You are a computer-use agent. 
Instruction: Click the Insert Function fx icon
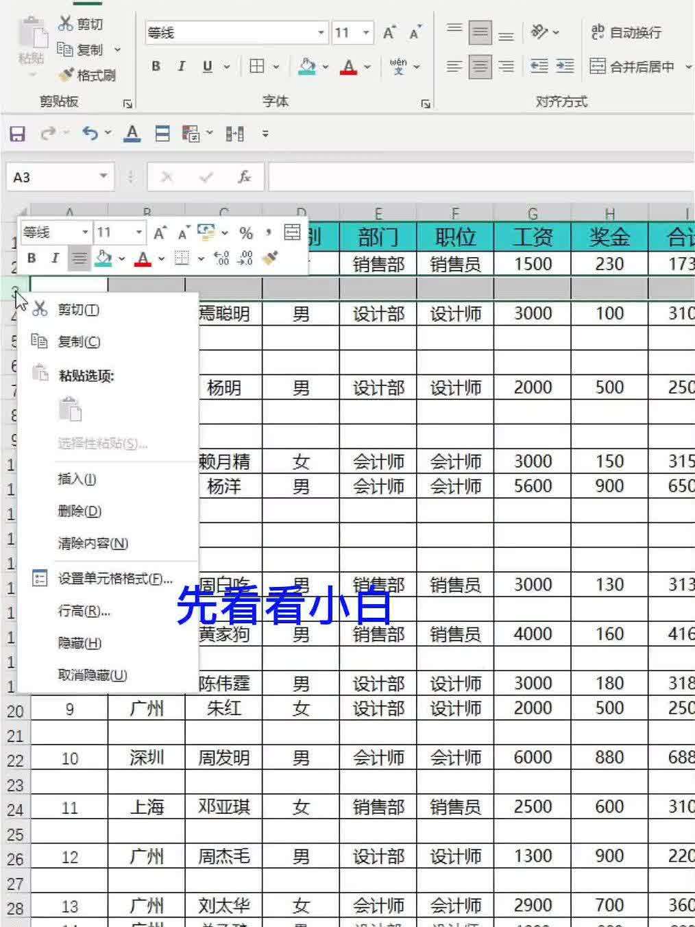tap(245, 177)
